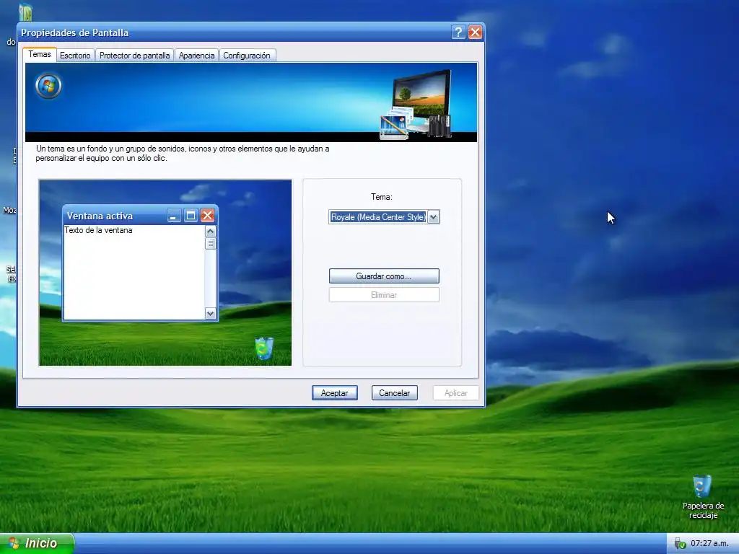Click the preview scrollbar thumb
739x554 pixels.
click(210, 244)
